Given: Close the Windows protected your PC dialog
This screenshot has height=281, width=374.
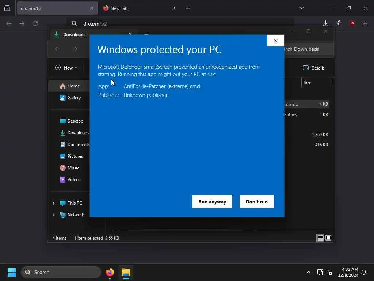Looking at the screenshot, I should (x=276, y=41).
